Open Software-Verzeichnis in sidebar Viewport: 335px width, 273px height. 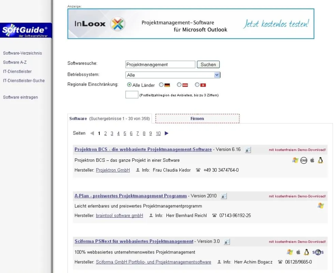(23, 53)
